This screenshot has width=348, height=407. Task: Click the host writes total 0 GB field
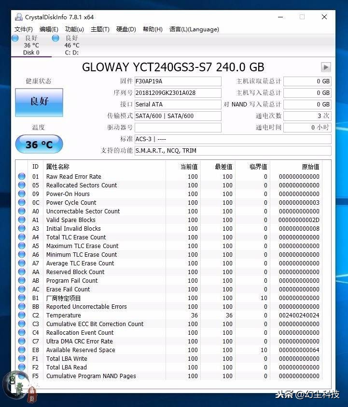[307, 92]
